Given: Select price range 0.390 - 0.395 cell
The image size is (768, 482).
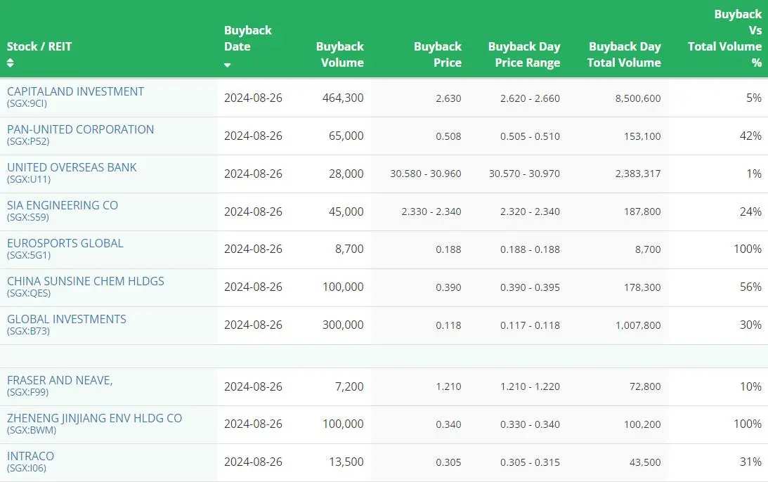Looking at the screenshot, I should pyautogui.click(x=530, y=287).
